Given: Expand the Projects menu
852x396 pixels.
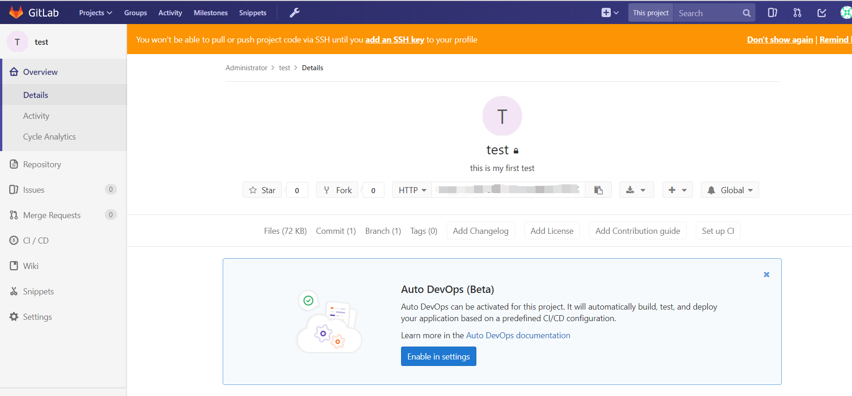Looking at the screenshot, I should [96, 13].
